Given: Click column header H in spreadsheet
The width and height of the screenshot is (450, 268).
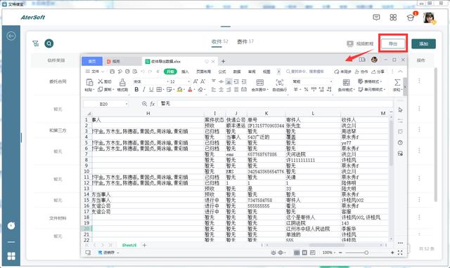Looking at the screenshot, I should click(x=148, y=114).
